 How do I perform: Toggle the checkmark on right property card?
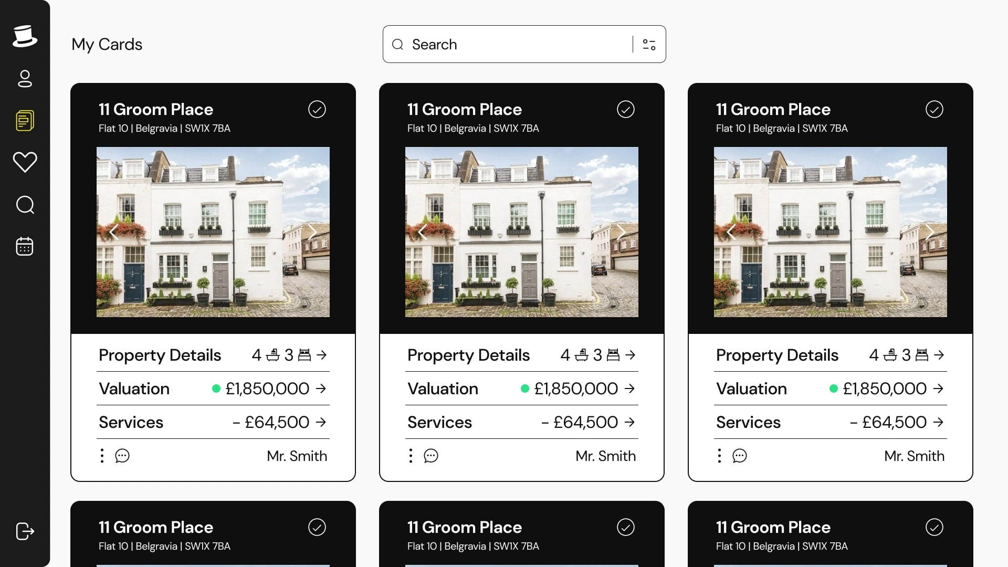934,109
